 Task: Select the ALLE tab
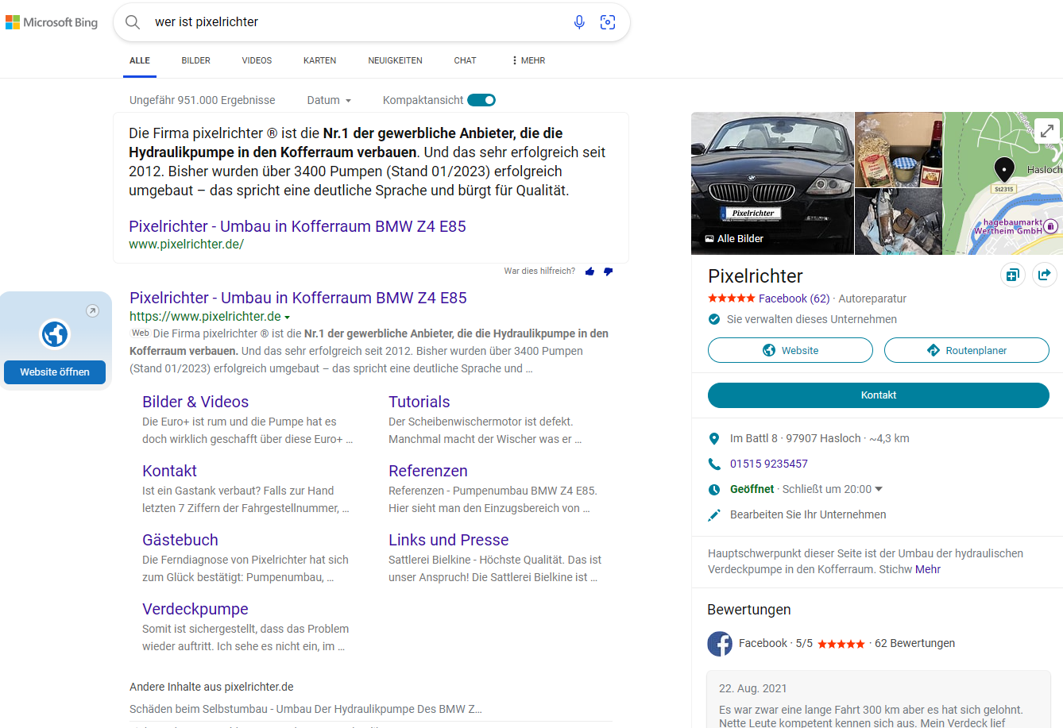point(140,60)
